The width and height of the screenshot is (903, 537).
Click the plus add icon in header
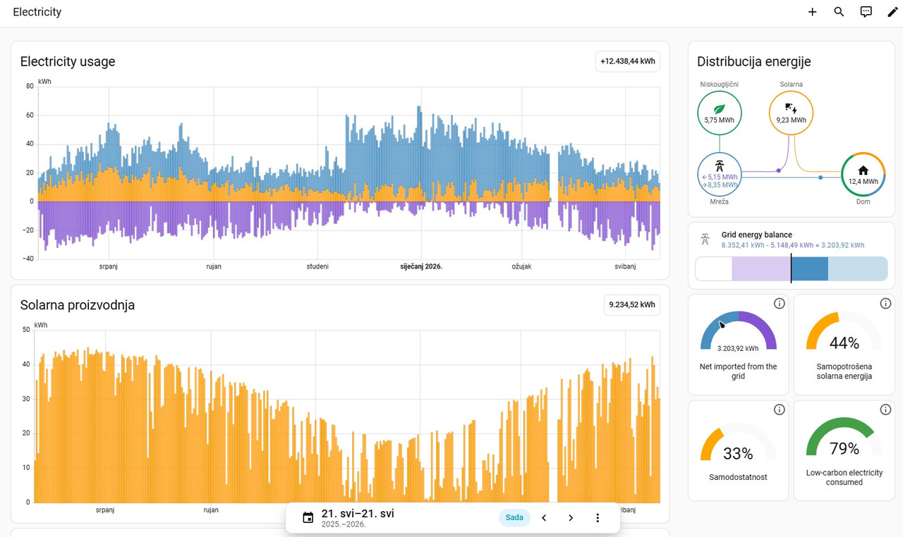pos(812,12)
